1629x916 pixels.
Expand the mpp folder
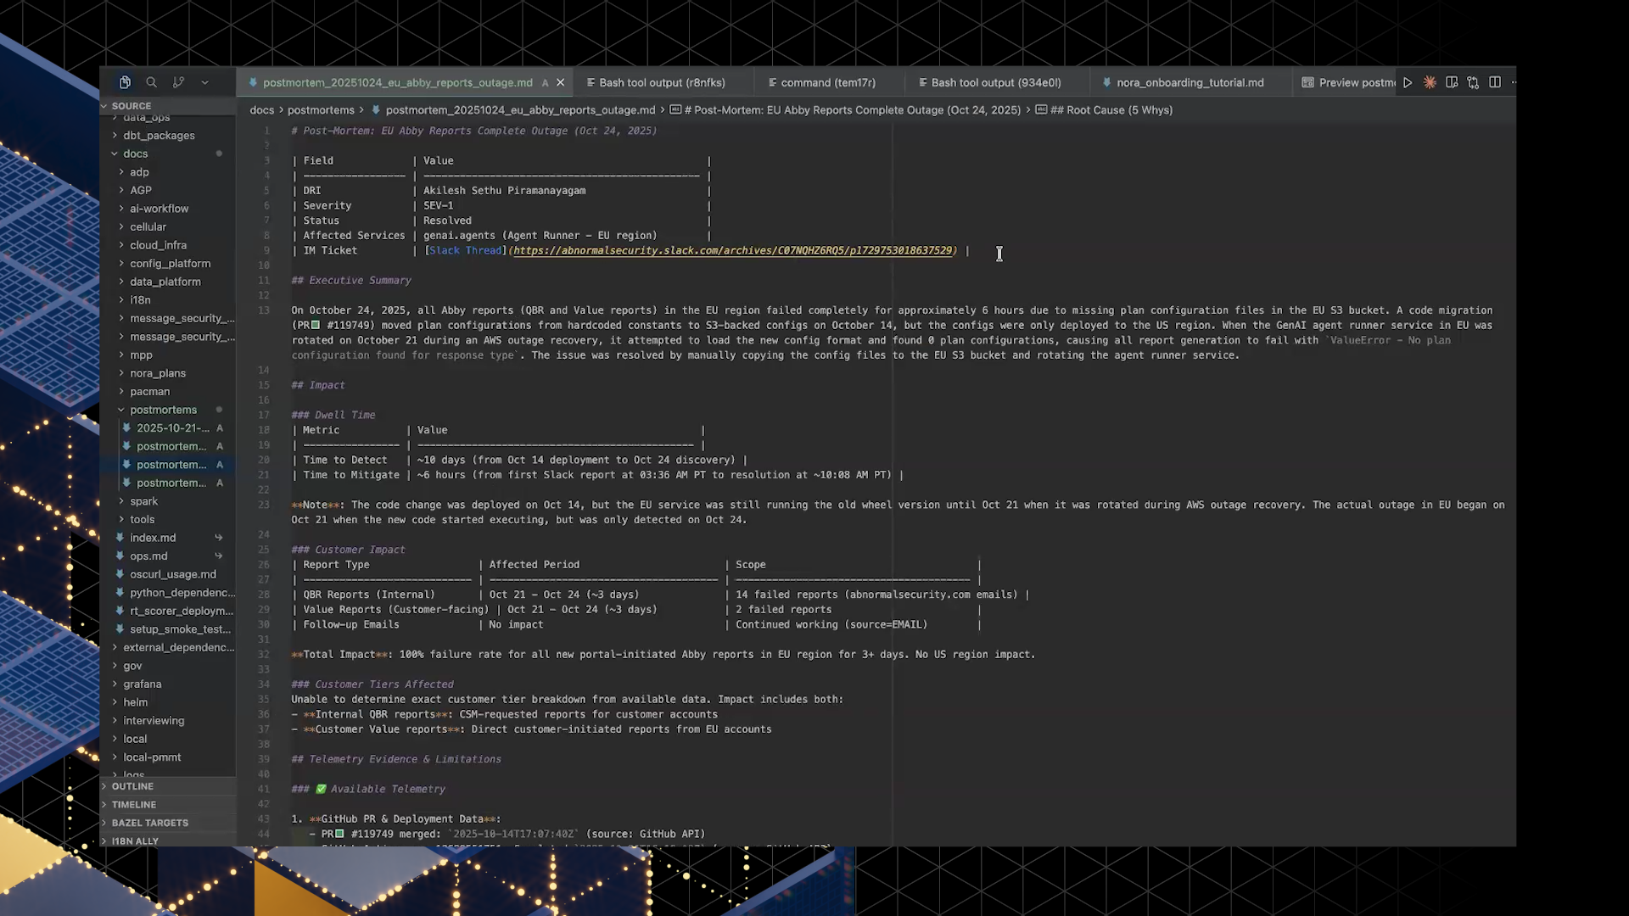point(141,355)
